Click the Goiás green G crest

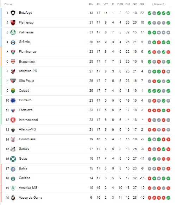click(x=13, y=159)
